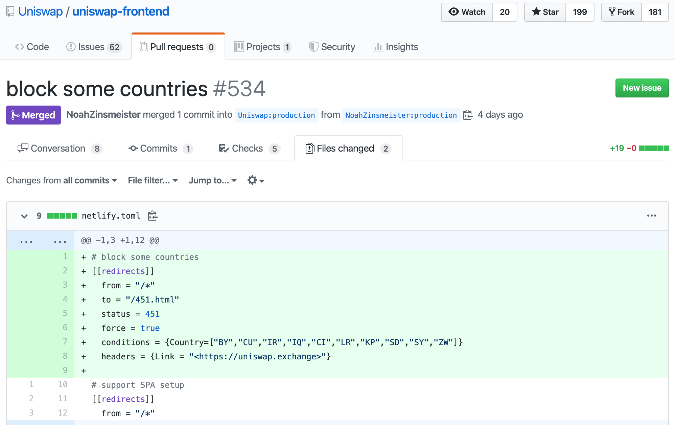The image size is (675, 425).
Task: Click the Files changed diff icon
Action: coord(309,148)
